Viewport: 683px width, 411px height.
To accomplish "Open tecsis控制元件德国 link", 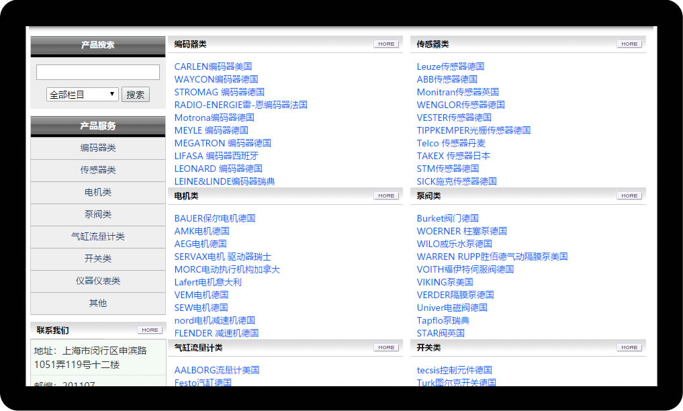I will pyautogui.click(x=454, y=371).
